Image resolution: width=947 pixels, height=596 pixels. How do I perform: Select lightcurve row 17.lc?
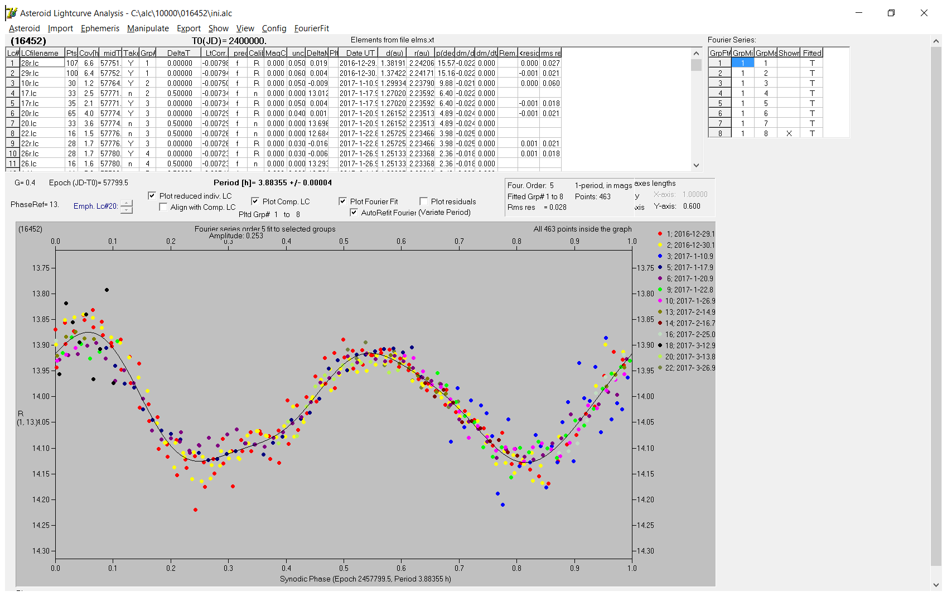pos(283,93)
